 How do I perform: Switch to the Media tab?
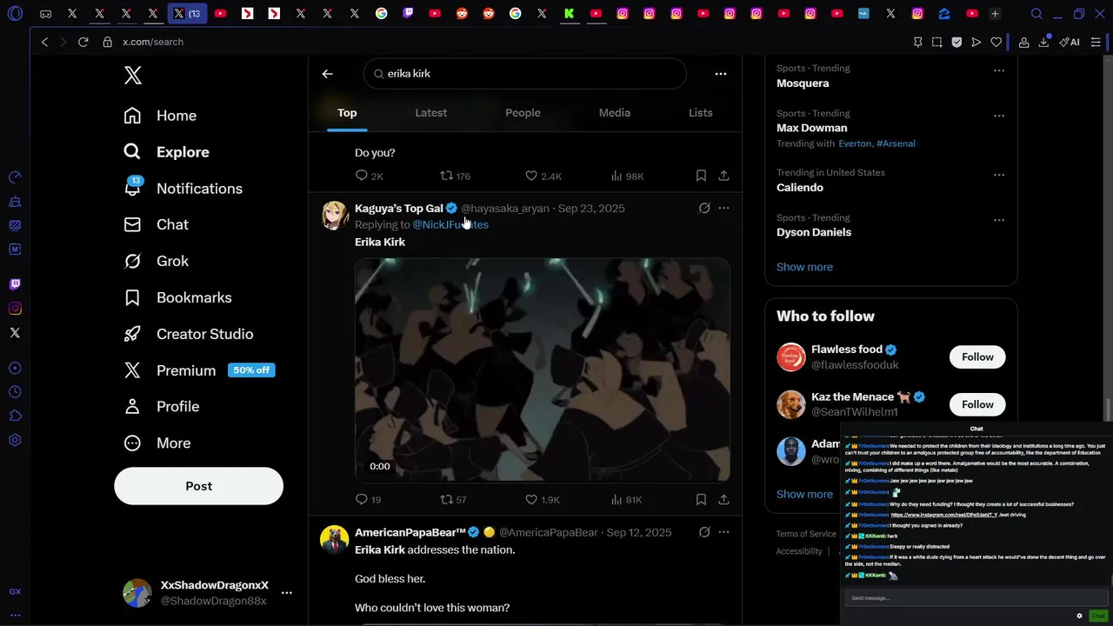(x=615, y=113)
